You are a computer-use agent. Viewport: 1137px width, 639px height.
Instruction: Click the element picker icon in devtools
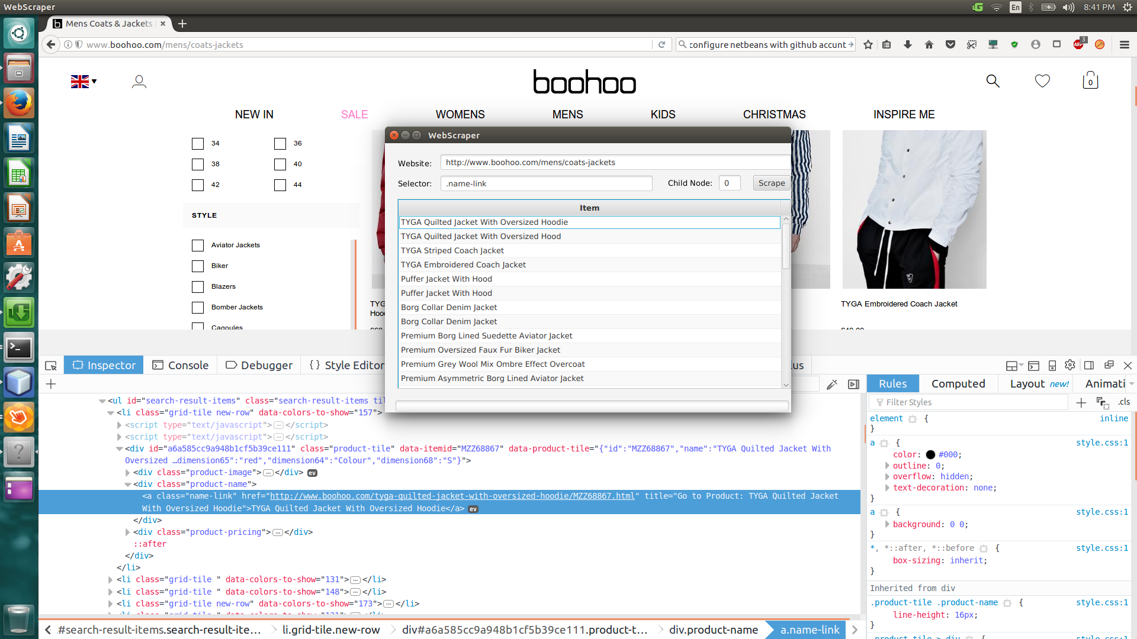(51, 366)
